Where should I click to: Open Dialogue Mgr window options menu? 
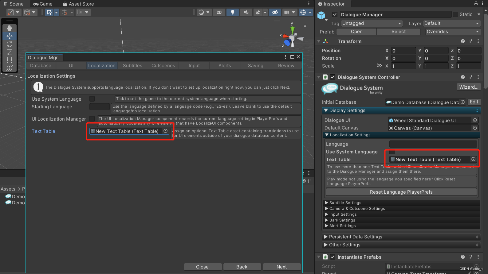pyautogui.click(x=285, y=57)
